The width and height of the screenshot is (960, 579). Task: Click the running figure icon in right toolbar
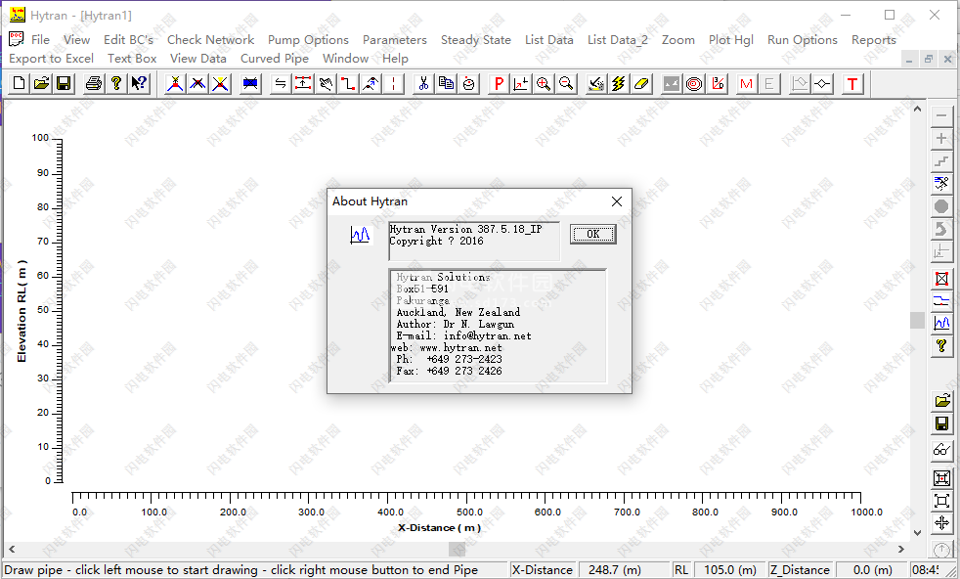pyautogui.click(x=941, y=183)
